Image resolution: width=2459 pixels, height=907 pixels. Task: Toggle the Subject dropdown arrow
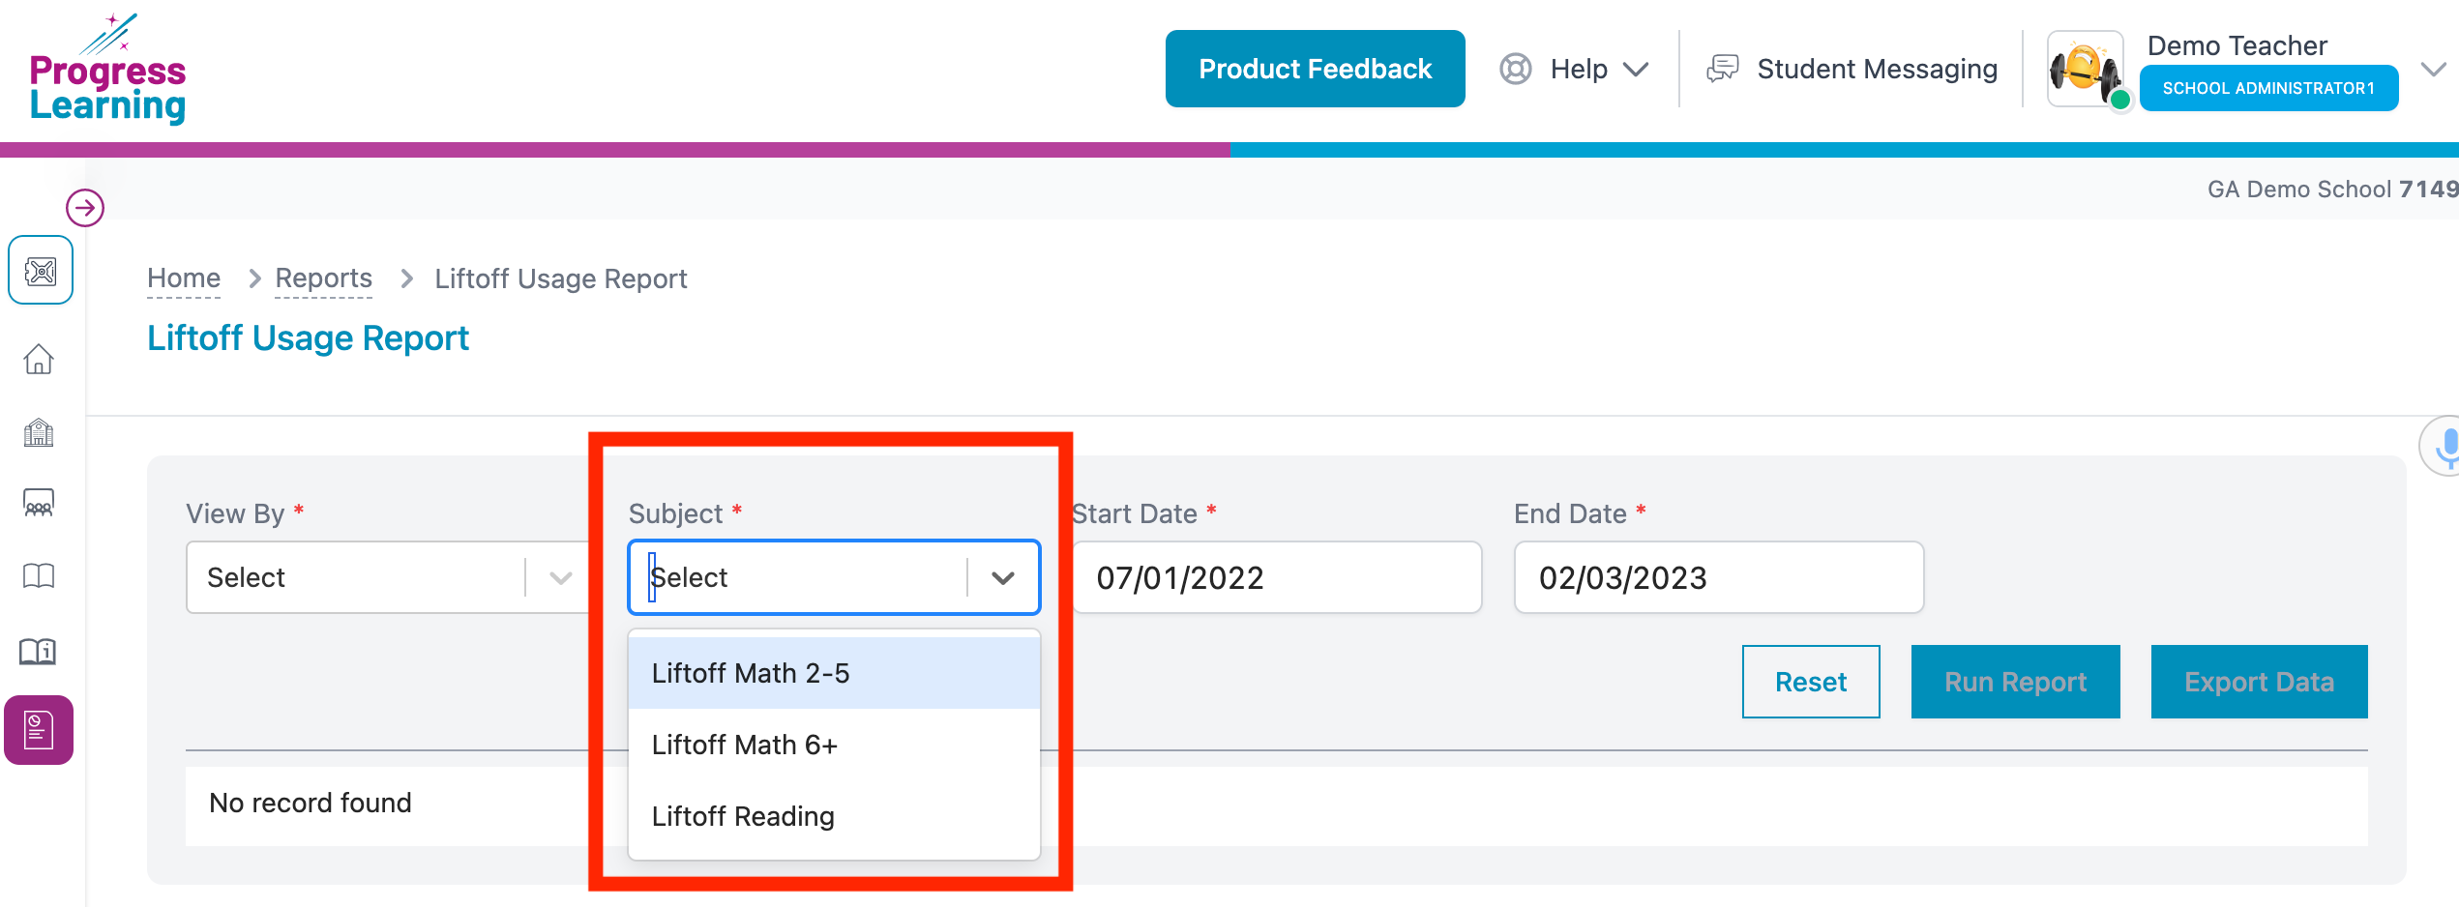click(x=1003, y=578)
